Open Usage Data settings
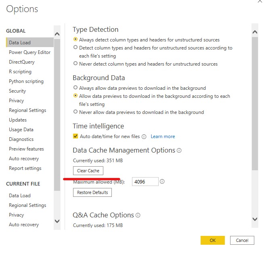Image resolution: width=264 pixels, height=254 pixels. tap(21, 130)
